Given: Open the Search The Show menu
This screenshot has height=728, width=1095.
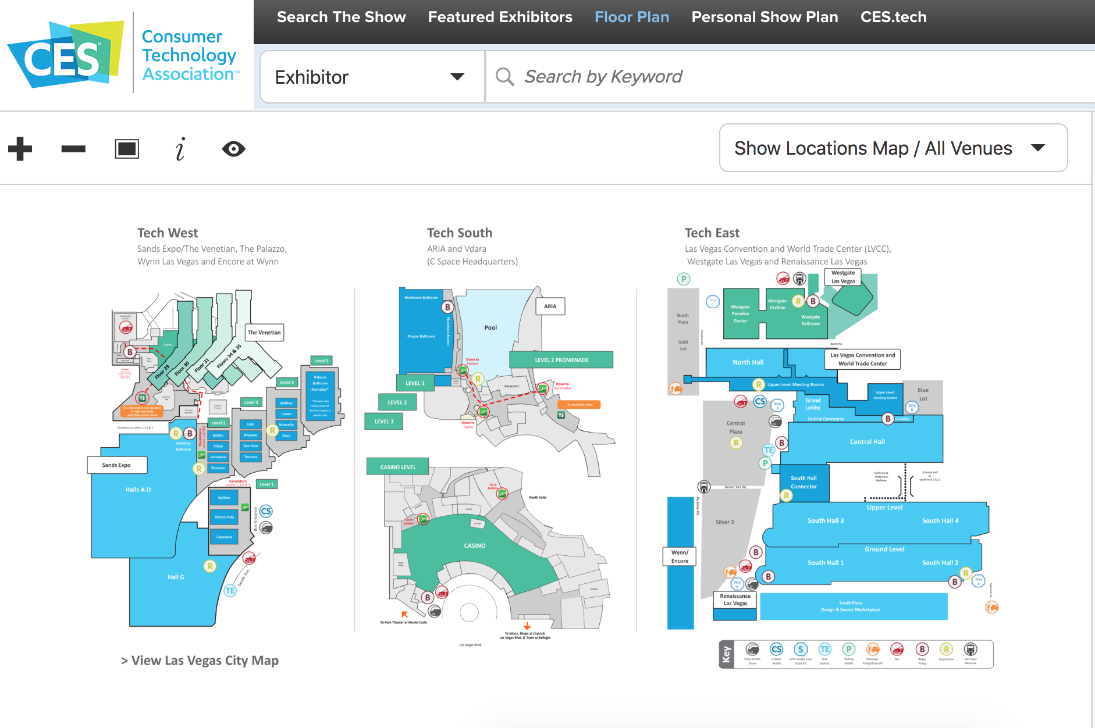Looking at the screenshot, I should click(341, 17).
